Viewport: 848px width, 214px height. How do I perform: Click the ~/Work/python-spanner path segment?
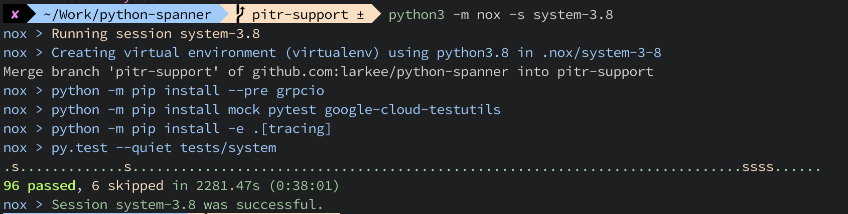(127, 14)
